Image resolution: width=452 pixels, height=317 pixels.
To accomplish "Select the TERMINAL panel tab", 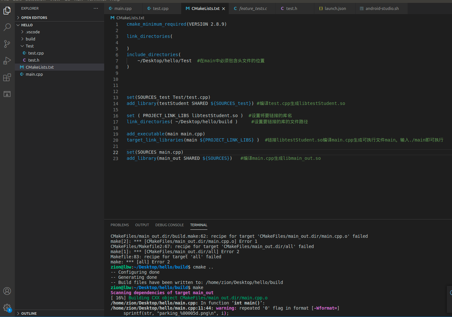I will click(x=199, y=225).
